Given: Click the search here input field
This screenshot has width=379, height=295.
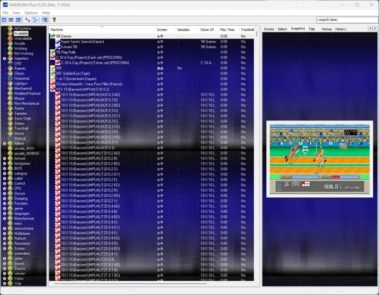Looking at the screenshot, I should click(347, 20).
